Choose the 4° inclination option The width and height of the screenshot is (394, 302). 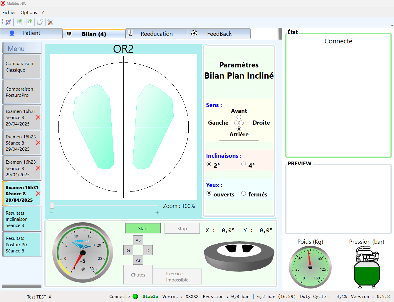pyautogui.click(x=244, y=164)
